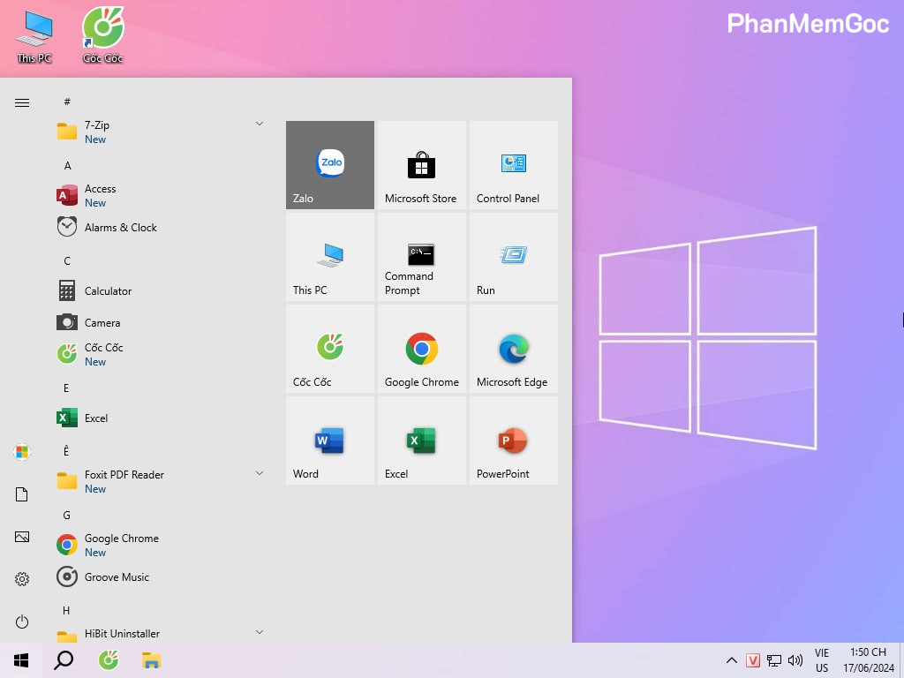Launch Microsoft Store tile

click(x=421, y=165)
